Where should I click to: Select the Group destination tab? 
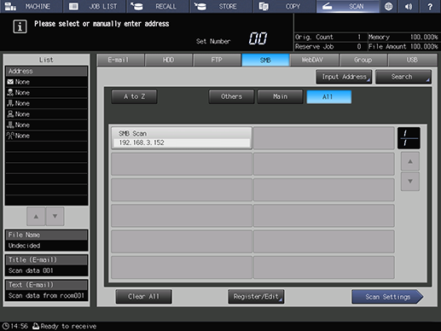(x=363, y=60)
